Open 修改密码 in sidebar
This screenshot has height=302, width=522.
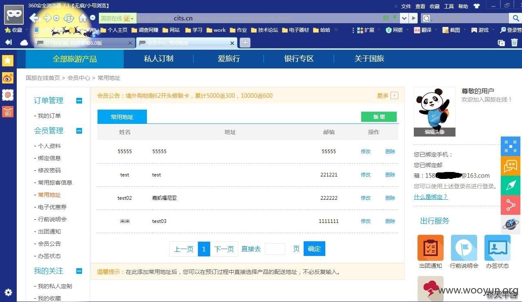point(49,170)
